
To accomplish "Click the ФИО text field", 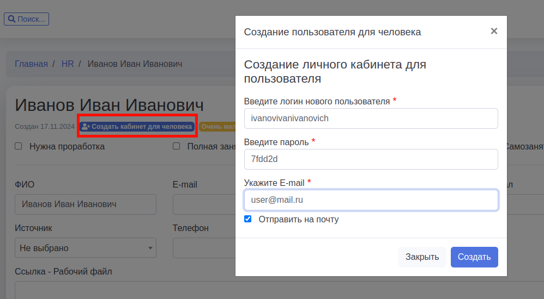I will pyautogui.click(x=86, y=204).
